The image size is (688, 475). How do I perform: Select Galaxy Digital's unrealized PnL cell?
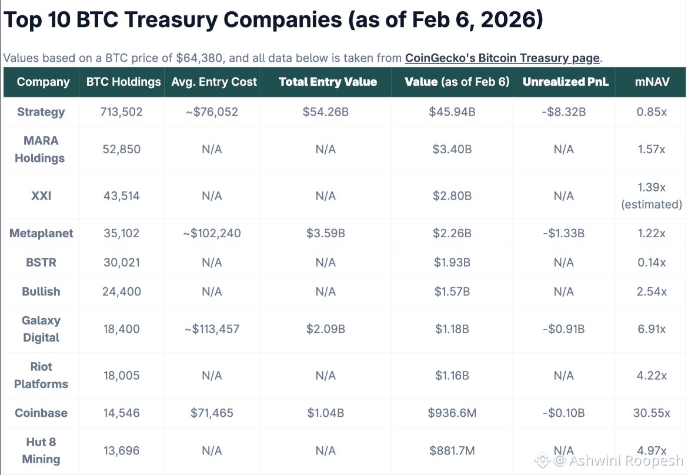(x=563, y=329)
